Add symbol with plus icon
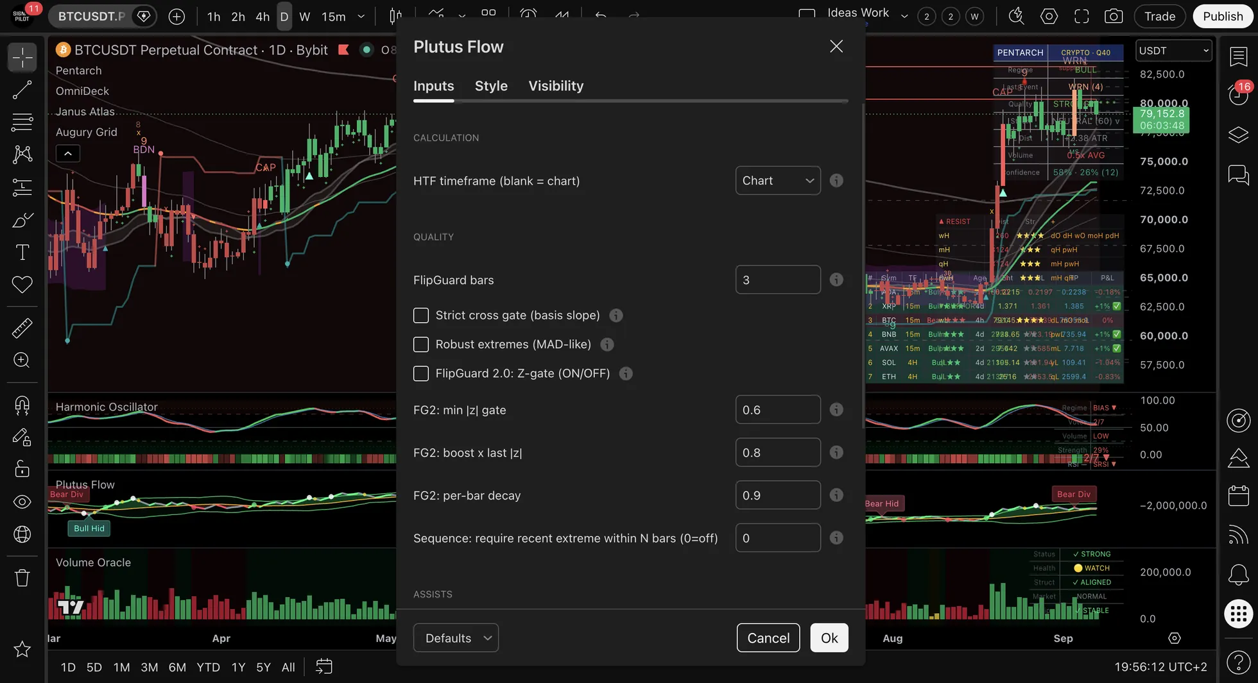This screenshot has height=683, width=1258. (177, 17)
